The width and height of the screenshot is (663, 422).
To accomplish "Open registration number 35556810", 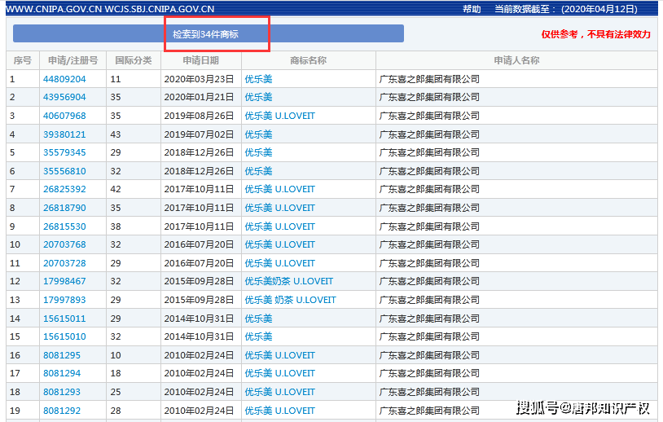I will tap(64, 171).
